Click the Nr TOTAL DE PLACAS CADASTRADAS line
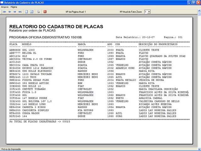This screenshot has height=151, width=201. 40,121
